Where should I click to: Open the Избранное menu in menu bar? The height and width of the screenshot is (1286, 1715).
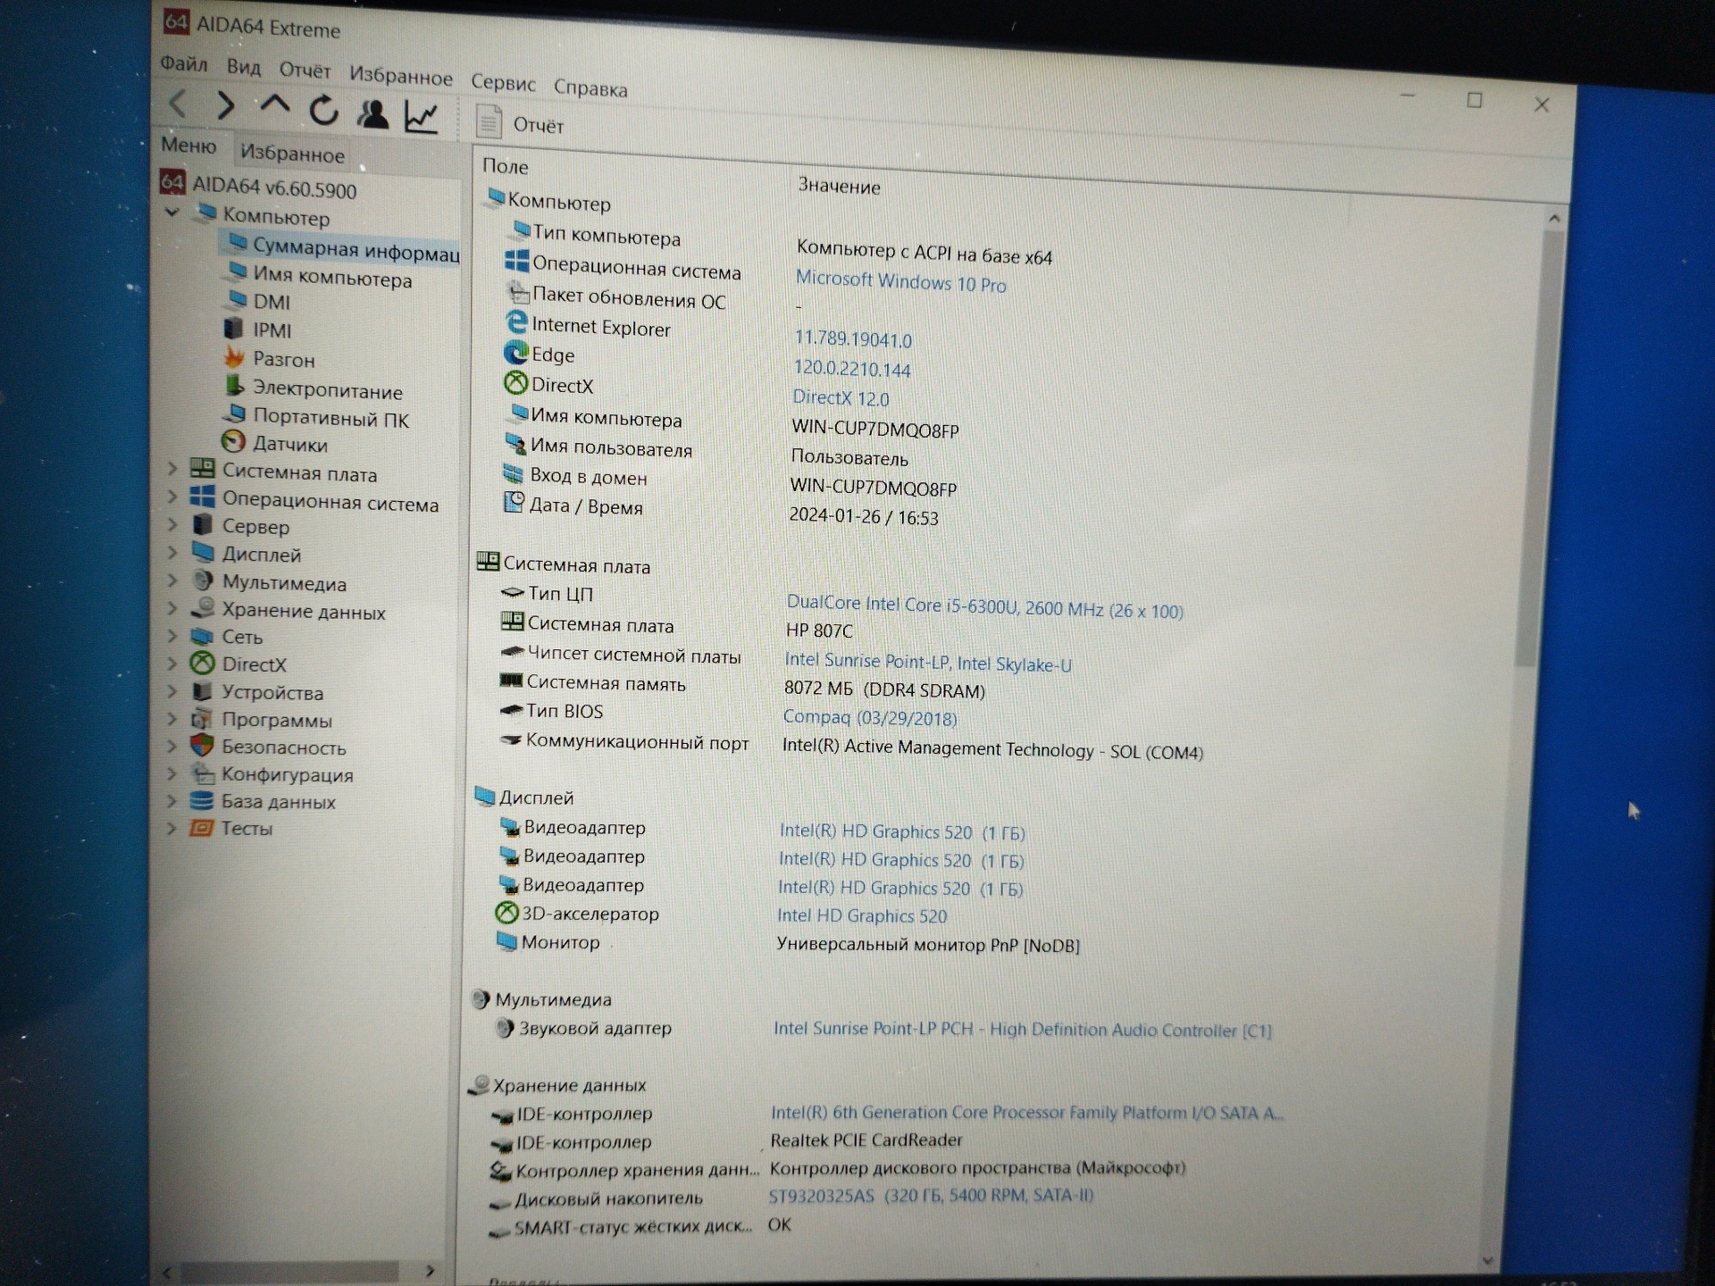click(x=400, y=76)
